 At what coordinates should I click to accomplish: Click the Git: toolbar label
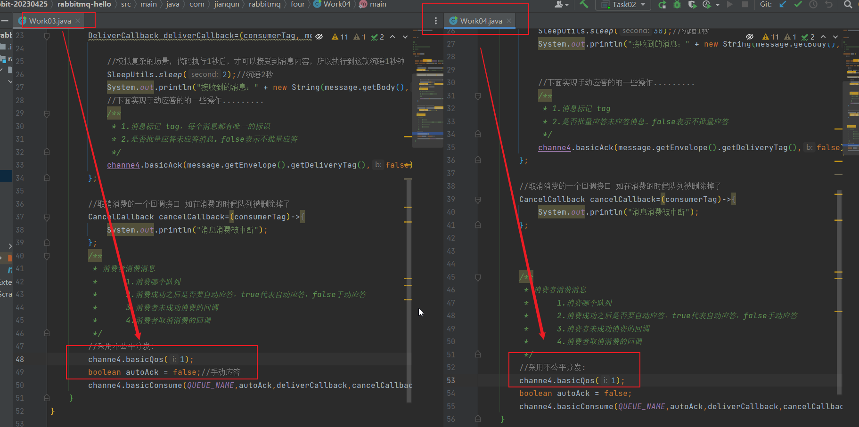766,4
